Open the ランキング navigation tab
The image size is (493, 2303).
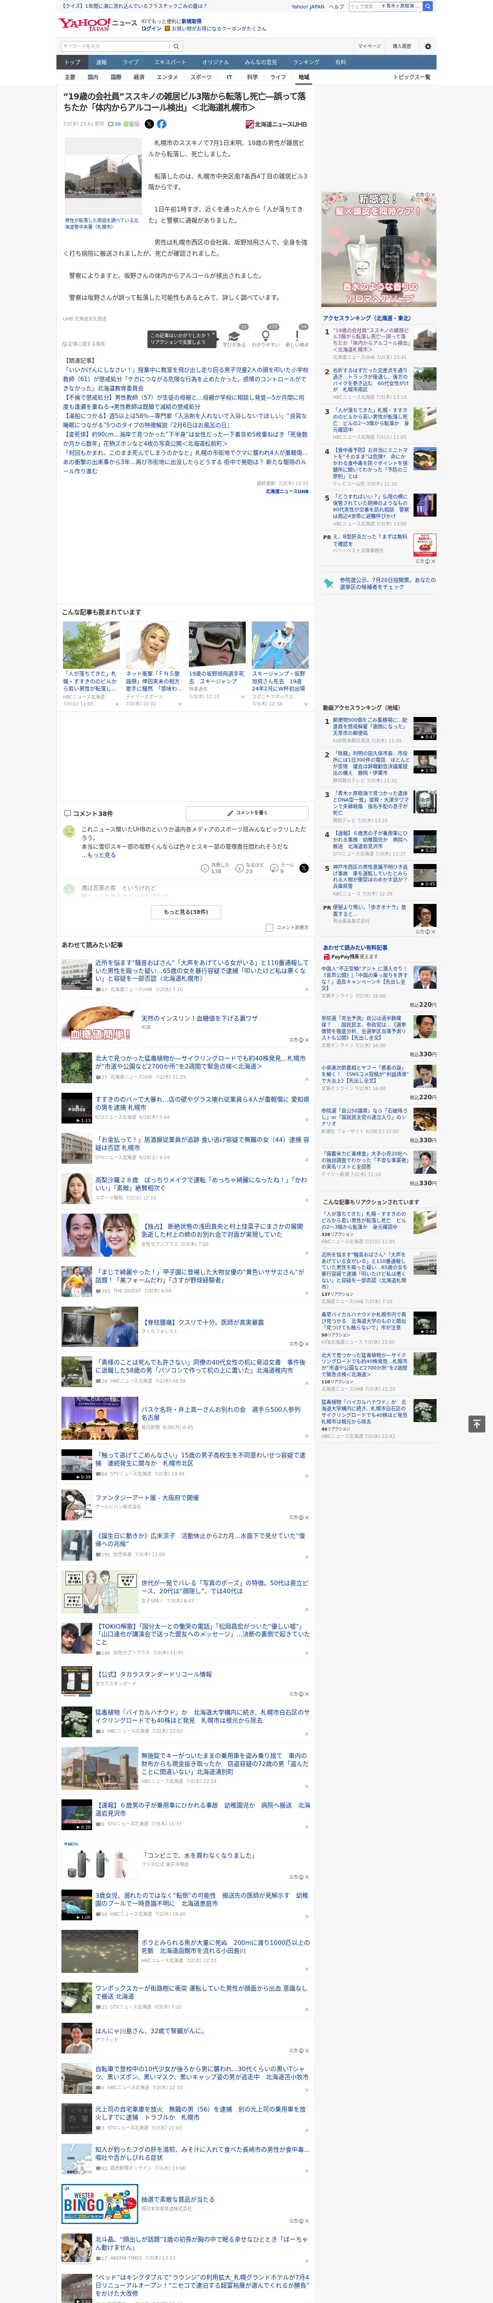click(x=306, y=63)
